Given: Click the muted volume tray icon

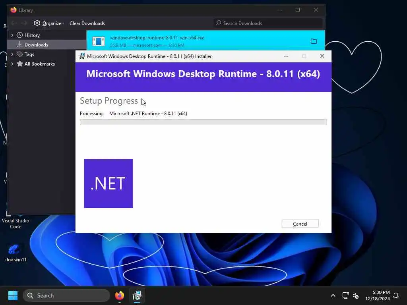Looking at the screenshot, I should [x=356, y=295].
